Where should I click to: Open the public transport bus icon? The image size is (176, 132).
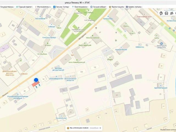pyautogui.click(x=166, y=13)
